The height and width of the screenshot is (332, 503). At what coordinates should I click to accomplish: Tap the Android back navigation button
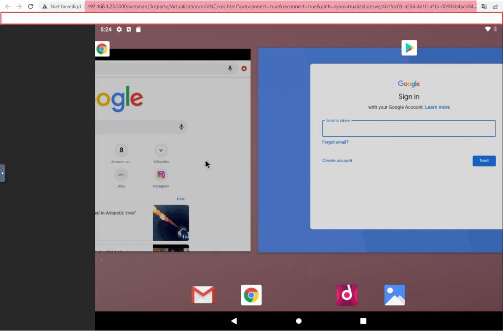pos(234,321)
